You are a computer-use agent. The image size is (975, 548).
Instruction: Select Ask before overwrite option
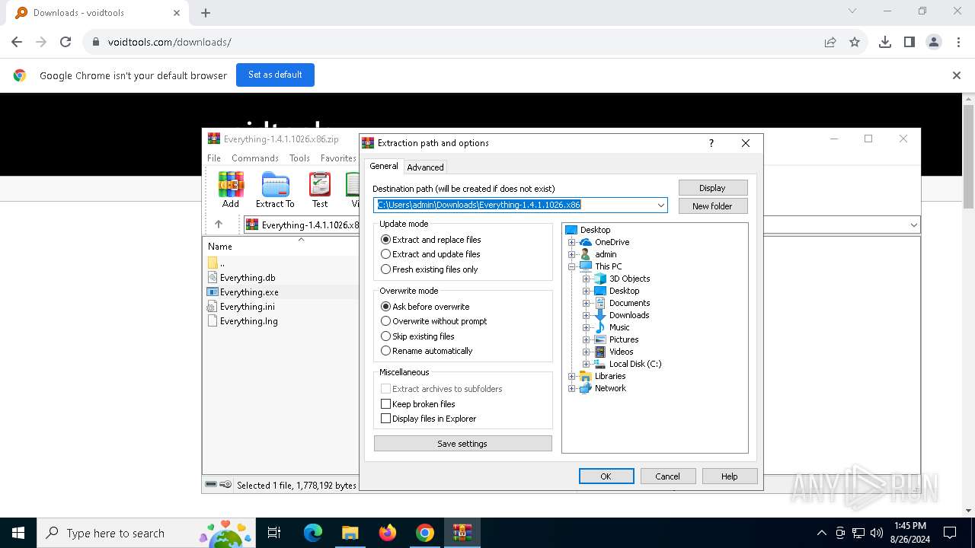point(425,307)
